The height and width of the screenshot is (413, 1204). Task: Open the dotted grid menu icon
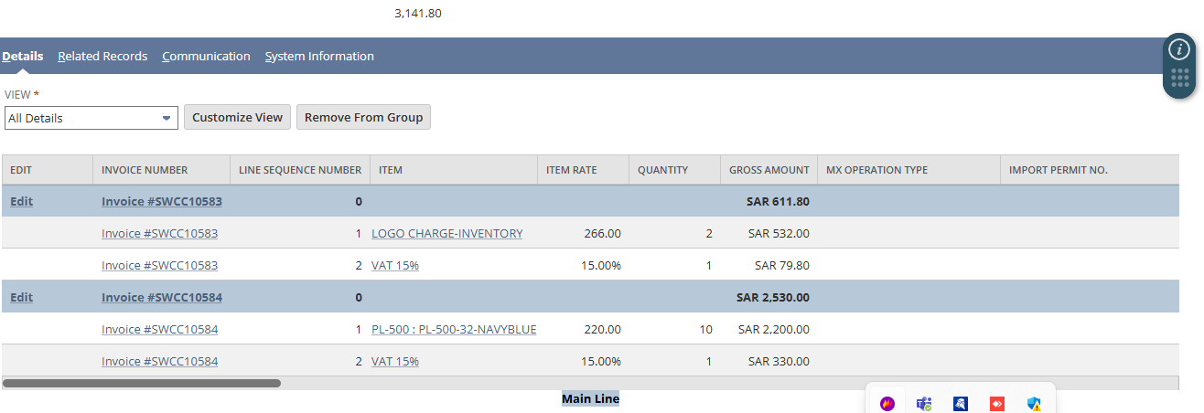(1179, 79)
